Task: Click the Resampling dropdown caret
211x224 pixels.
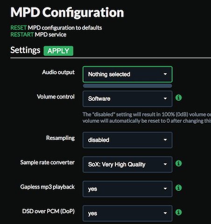Action: click(165, 140)
